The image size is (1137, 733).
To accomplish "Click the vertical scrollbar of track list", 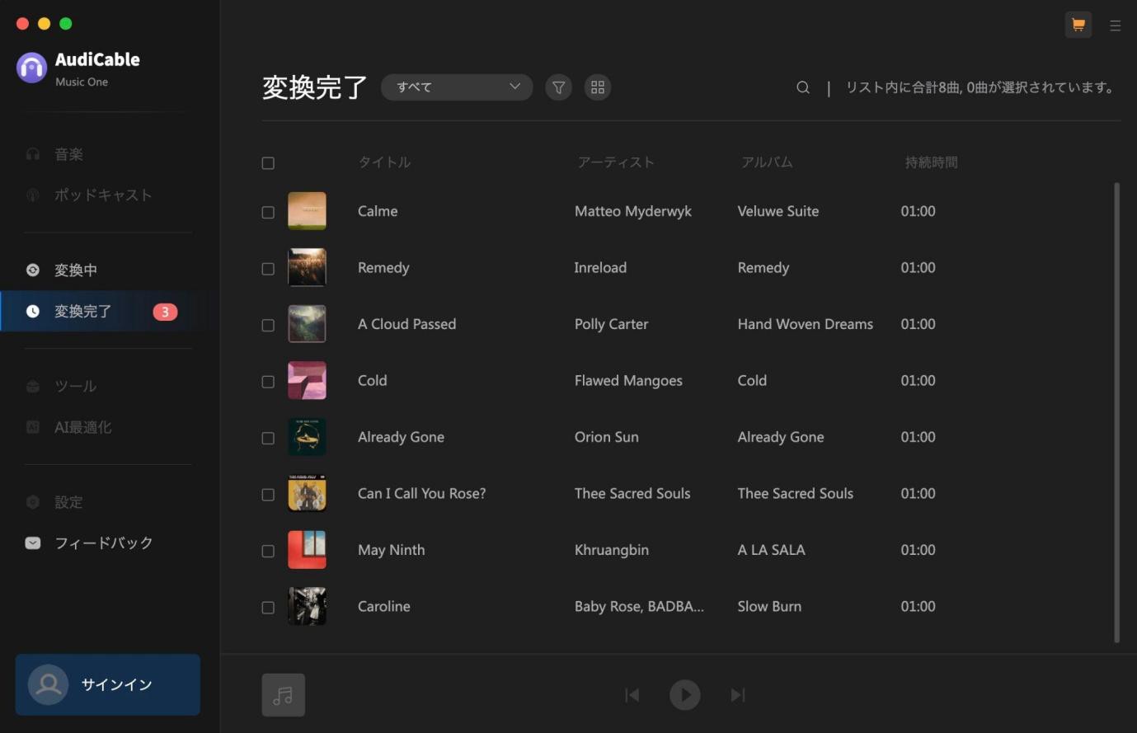I will [1116, 412].
